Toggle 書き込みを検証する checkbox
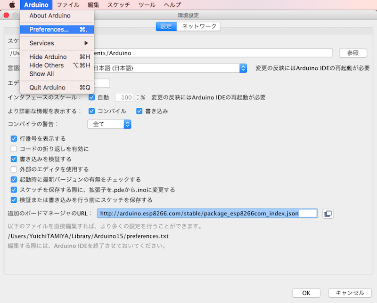The width and height of the screenshot is (377, 303). [x=14, y=159]
